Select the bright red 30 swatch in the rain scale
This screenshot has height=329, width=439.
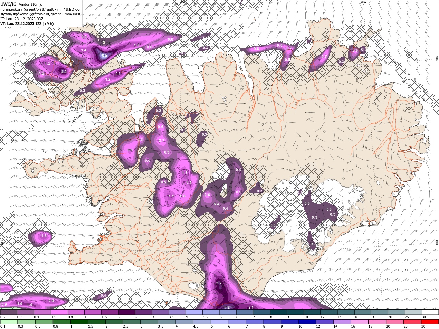pos(430,322)
